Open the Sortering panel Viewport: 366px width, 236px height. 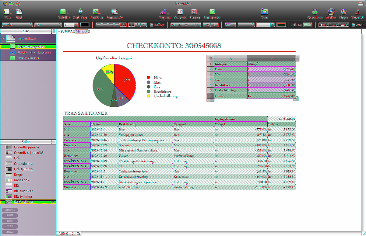(x=80, y=14)
